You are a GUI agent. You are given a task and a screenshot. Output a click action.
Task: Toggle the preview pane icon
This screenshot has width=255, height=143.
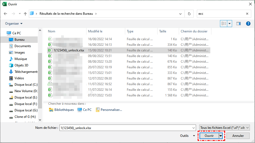click(x=238, y=24)
